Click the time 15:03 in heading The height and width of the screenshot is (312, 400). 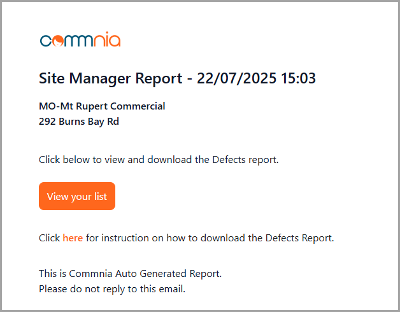(298, 78)
